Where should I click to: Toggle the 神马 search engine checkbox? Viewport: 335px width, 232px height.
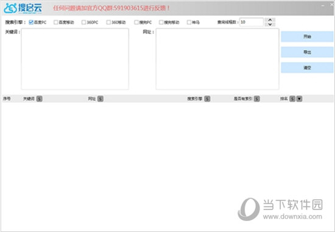(189, 22)
